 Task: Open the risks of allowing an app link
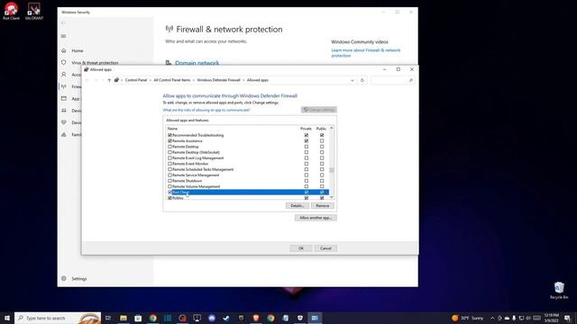(206, 110)
